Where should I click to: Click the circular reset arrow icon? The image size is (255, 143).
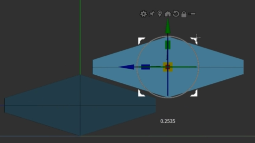176,14
